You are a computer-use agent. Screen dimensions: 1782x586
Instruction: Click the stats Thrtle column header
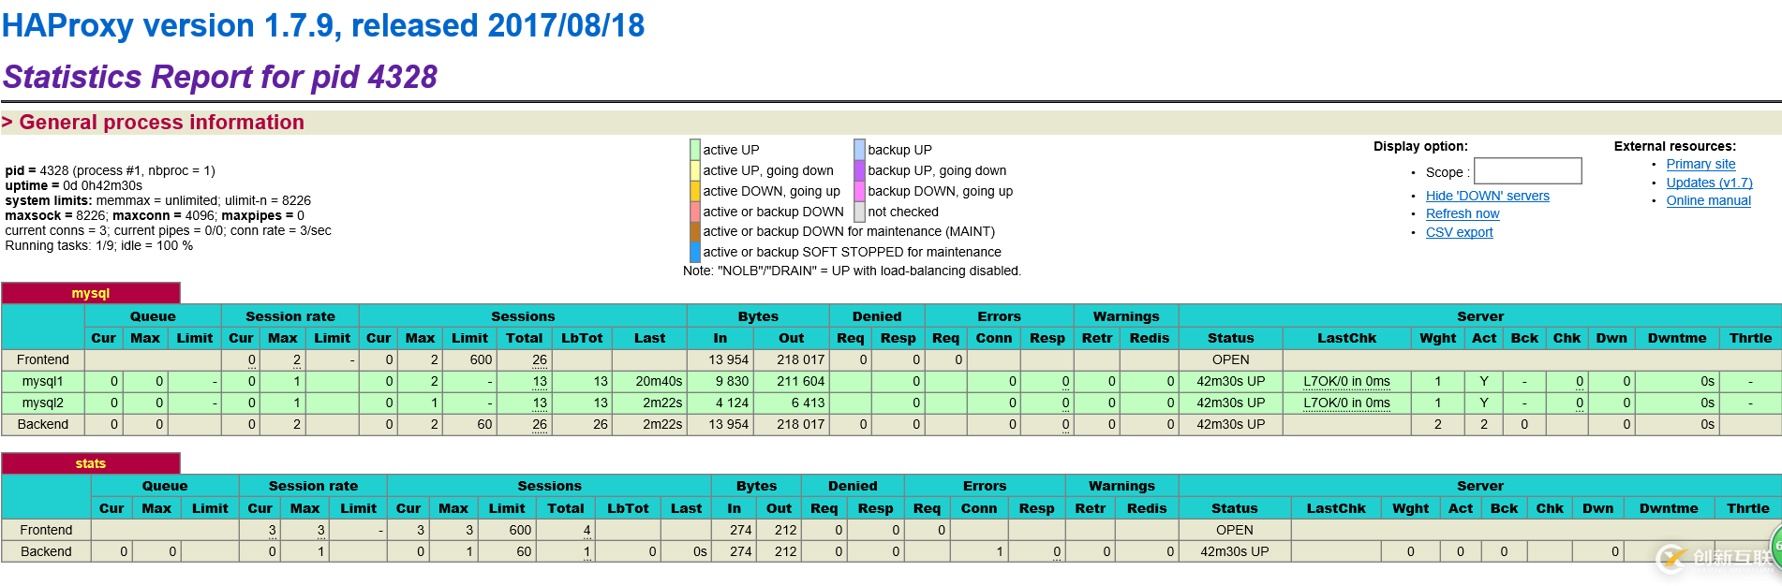click(1748, 508)
